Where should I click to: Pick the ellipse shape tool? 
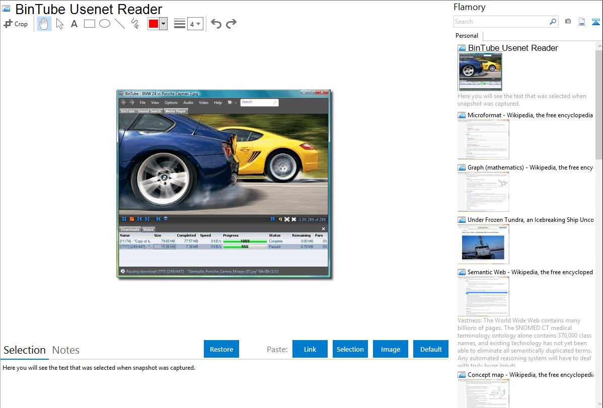point(105,24)
